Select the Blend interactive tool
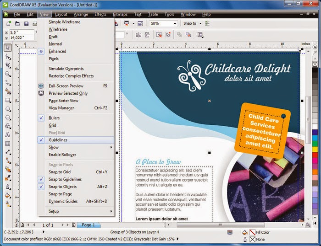The image size is (321, 246). click(x=8, y=169)
